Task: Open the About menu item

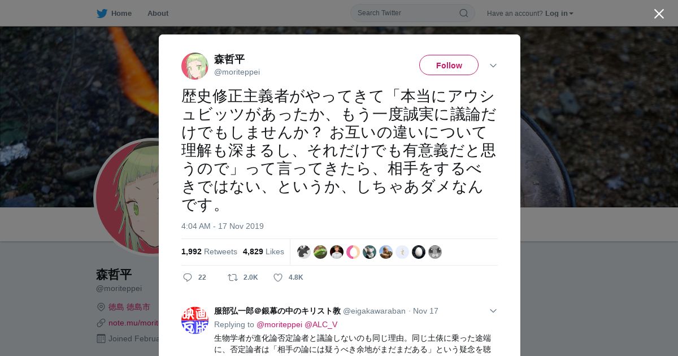Action: click(x=158, y=13)
